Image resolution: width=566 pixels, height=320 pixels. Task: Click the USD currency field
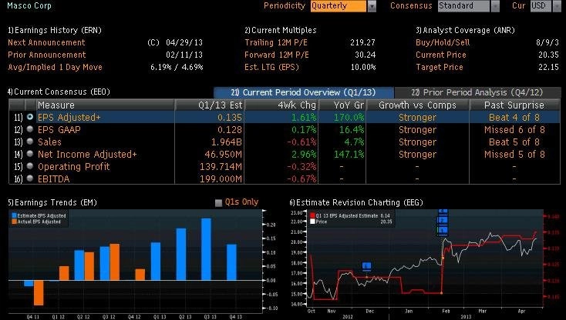tap(541, 6)
